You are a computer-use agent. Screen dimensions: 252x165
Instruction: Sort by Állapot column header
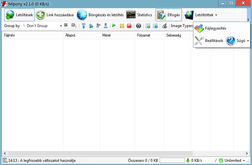point(82,35)
